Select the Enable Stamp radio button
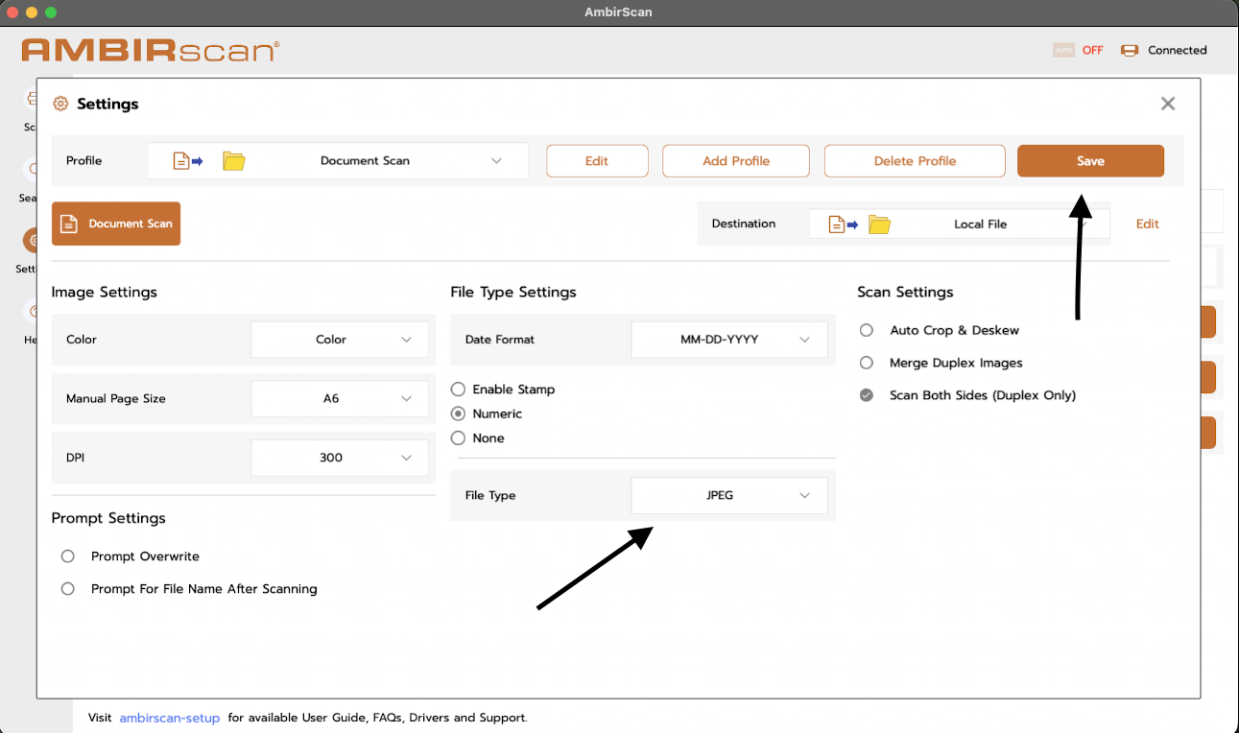Viewport: 1239px width, 733px height. [x=458, y=390]
